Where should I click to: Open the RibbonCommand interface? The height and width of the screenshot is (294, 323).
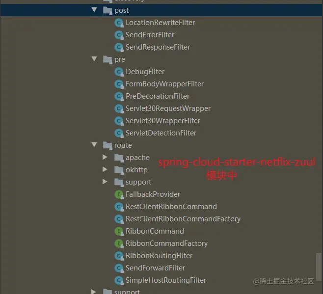coord(155,231)
